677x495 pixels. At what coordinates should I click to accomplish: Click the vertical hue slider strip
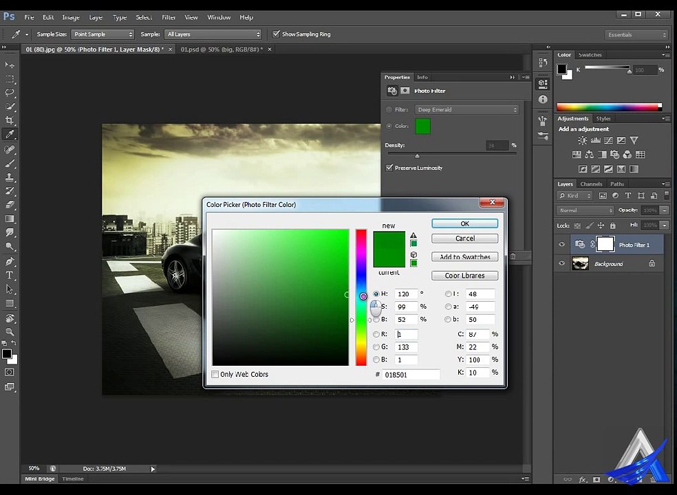click(361, 298)
